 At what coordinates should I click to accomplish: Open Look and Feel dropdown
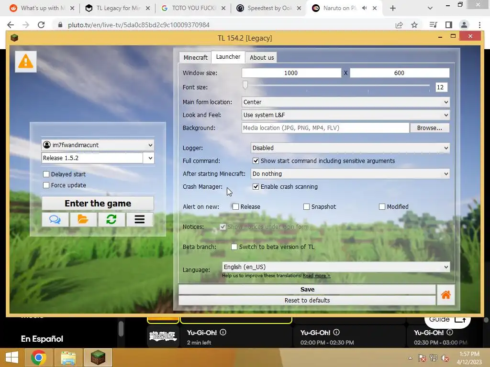345,115
